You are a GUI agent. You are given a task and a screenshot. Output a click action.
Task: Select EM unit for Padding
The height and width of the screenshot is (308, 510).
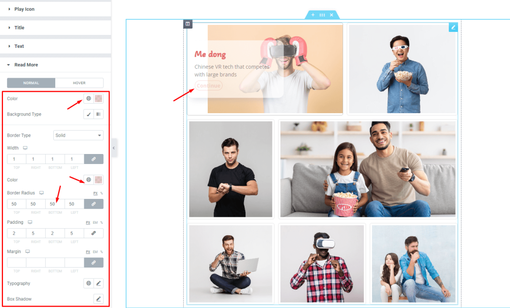pos(95,223)
